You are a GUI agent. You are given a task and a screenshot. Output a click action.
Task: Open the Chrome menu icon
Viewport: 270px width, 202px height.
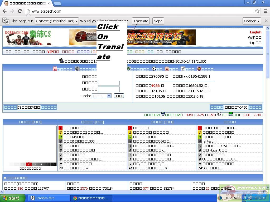265,11
